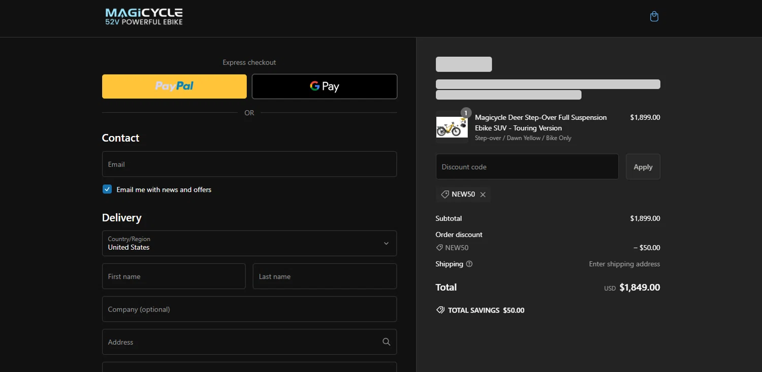This screenshot has width=762, height=372.
Task: Click the NEW50 discount tag
Action: [x=463, y=194]
